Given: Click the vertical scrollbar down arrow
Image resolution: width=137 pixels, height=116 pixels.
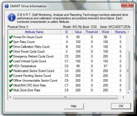Looking at the screenshot, I should click(x=128, y=93).
